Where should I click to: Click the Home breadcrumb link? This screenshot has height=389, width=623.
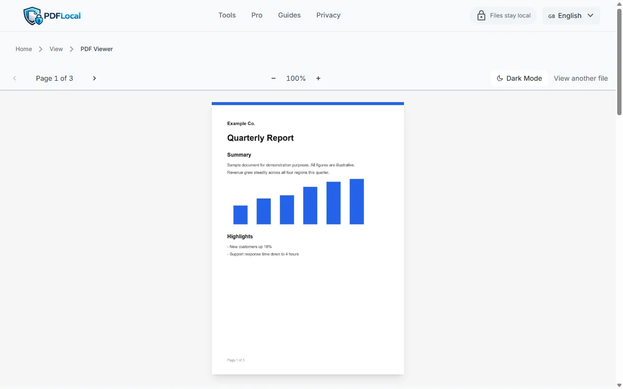coord(24,49)
